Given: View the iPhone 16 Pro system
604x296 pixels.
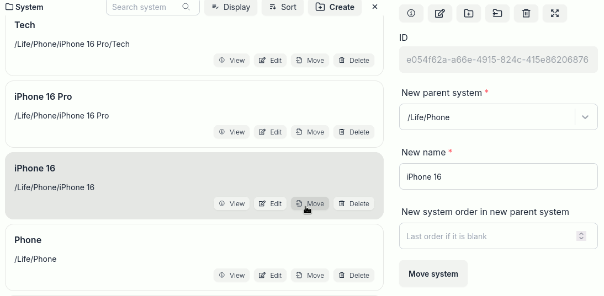Looking at the screenshot, I should tap(231, 132).
